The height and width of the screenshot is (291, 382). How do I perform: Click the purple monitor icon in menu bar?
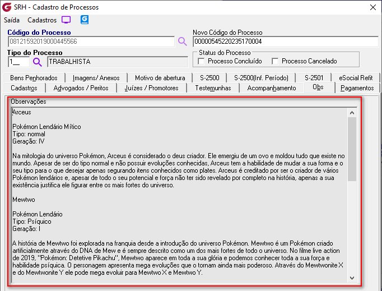tap(66, 20)
